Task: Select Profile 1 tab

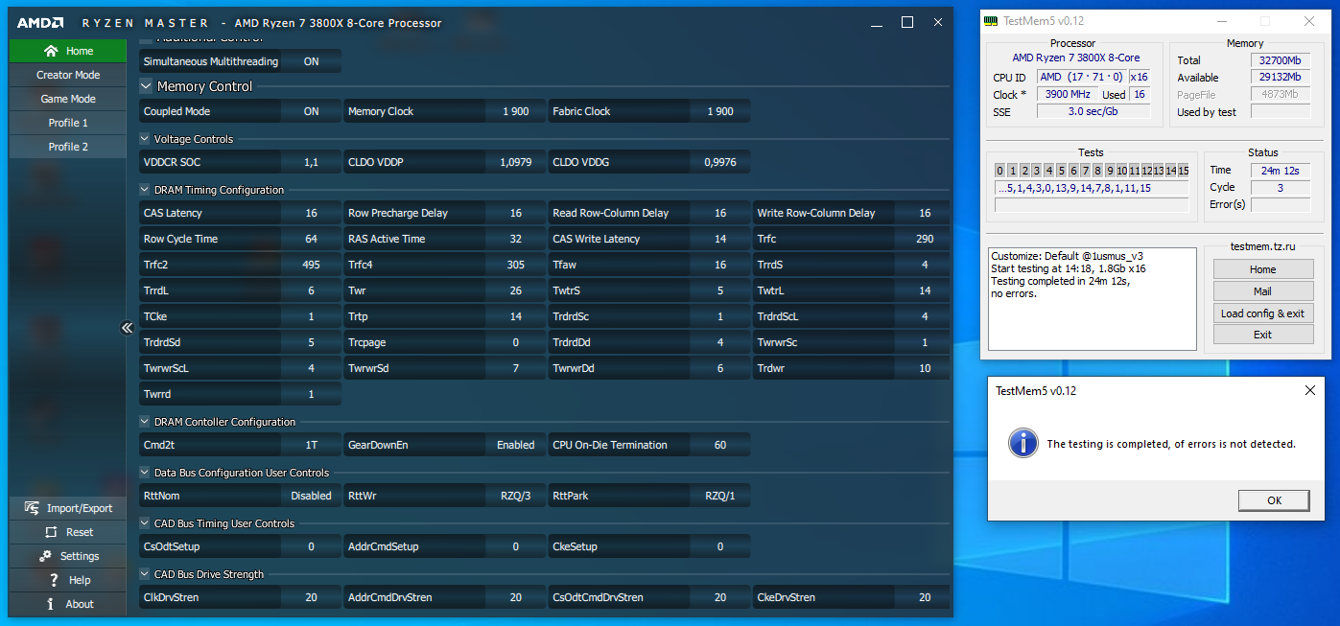Action: [68, 123]
